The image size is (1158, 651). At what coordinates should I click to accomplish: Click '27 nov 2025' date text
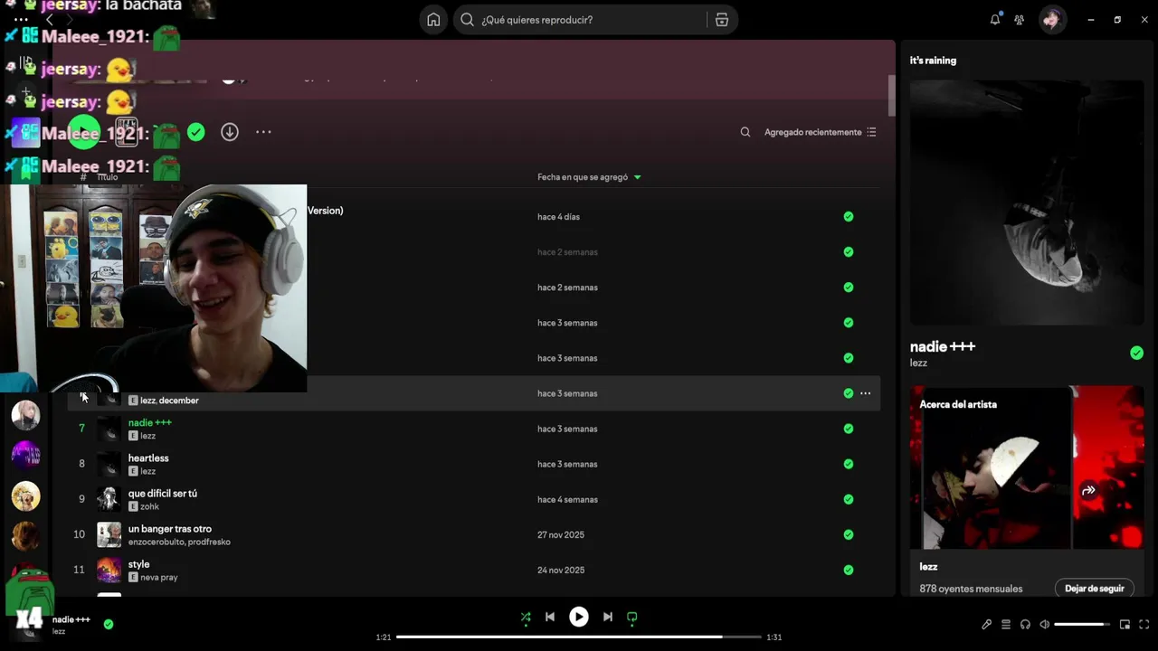561,534
